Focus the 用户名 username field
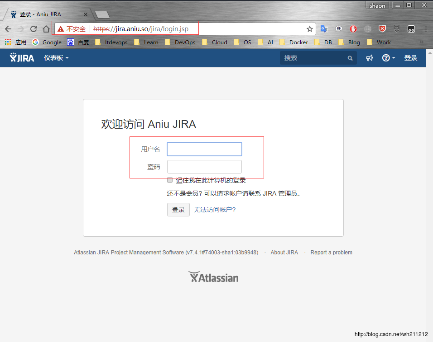The height and width of the screenshot is (342, 433). tap(204, 149)
